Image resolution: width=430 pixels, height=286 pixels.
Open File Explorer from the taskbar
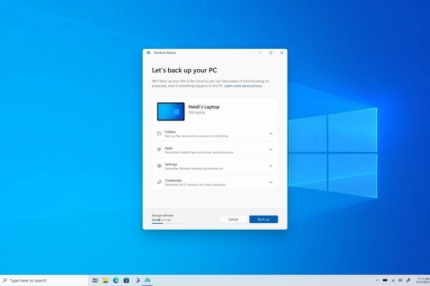click(x=105, y=280)
